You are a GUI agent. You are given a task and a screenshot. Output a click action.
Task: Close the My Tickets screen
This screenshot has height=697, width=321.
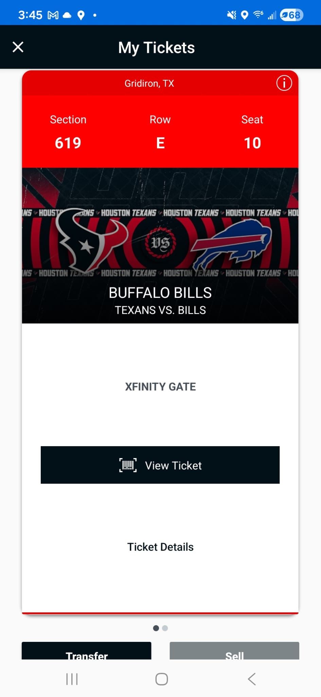pos(18,47)
